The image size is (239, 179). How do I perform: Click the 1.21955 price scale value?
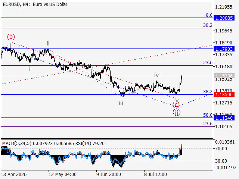(223, 7)
